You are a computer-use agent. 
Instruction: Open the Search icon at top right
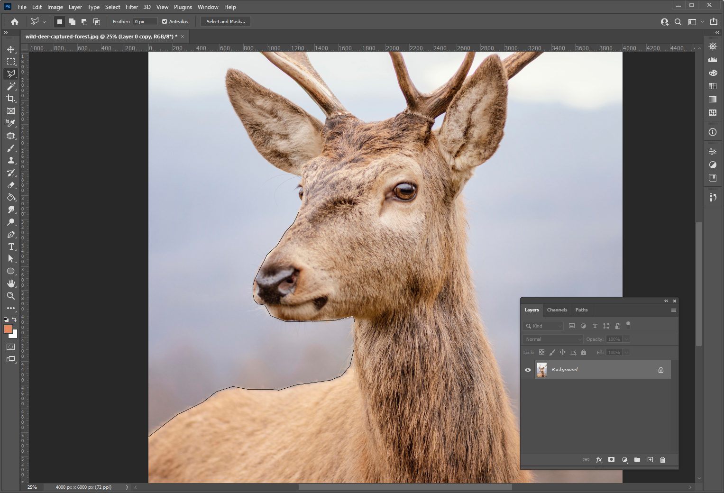(x=678, y=22)
